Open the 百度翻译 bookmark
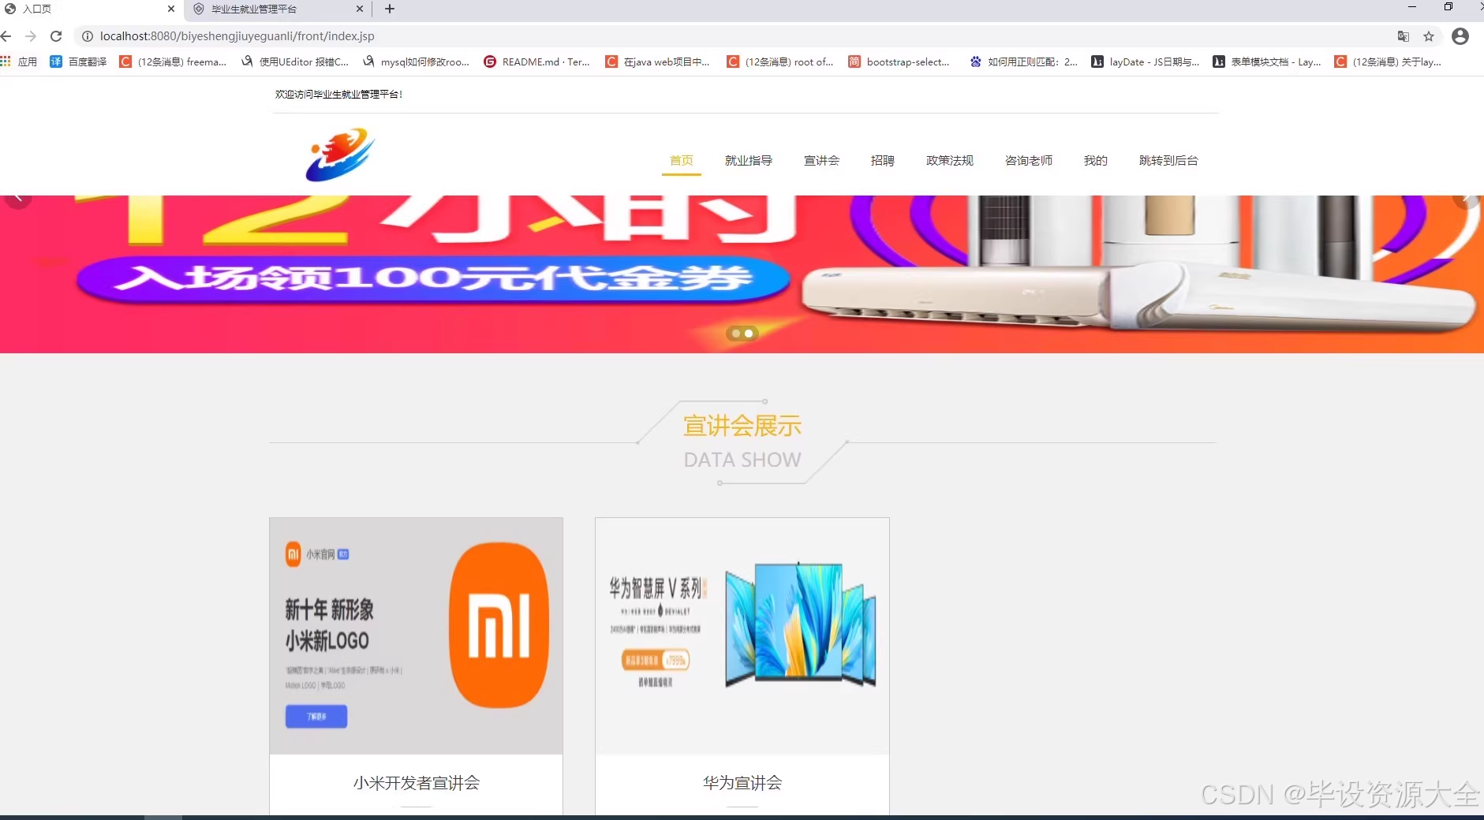The width and height of the screenshot is (1484, 820). (78, 61)
